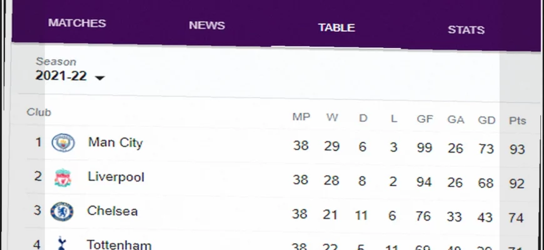Click the Tottenham club crest
The image size is (544, 250).
pos(62,244)
